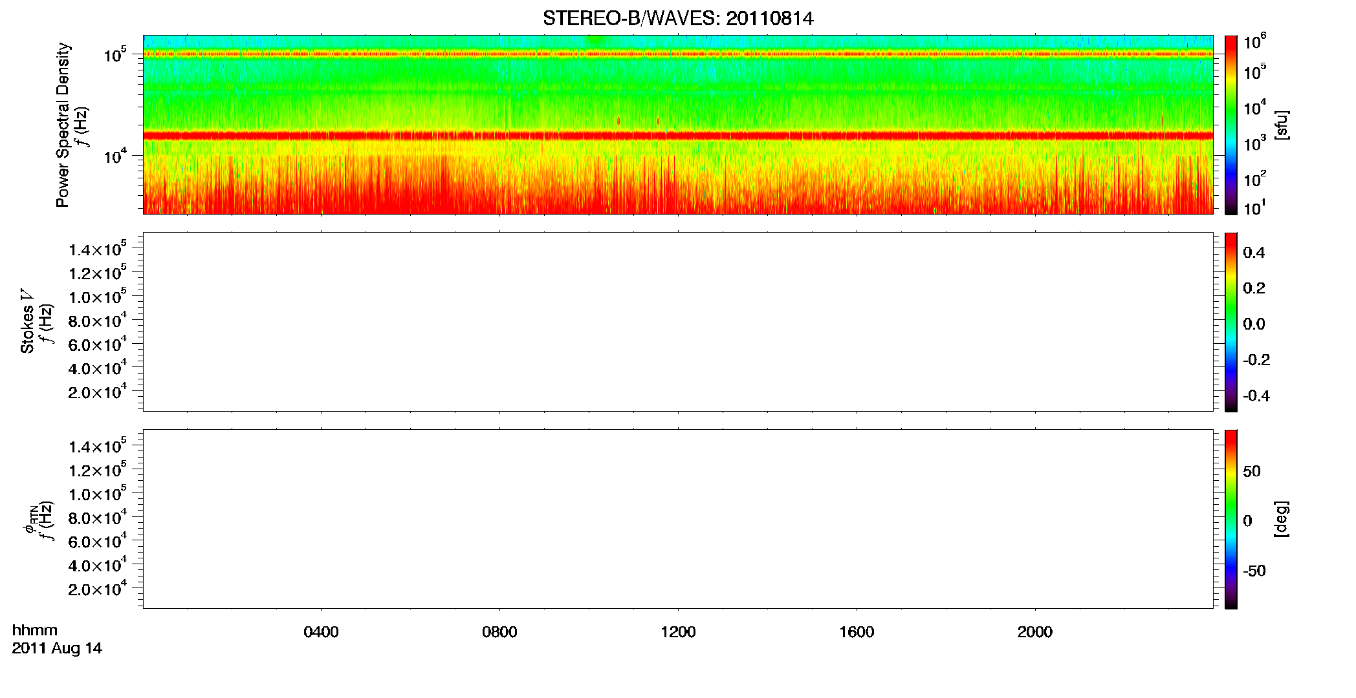
Task: Click the red band near 16 kHz in spectrogram
Action: click(x=678, y=136)
